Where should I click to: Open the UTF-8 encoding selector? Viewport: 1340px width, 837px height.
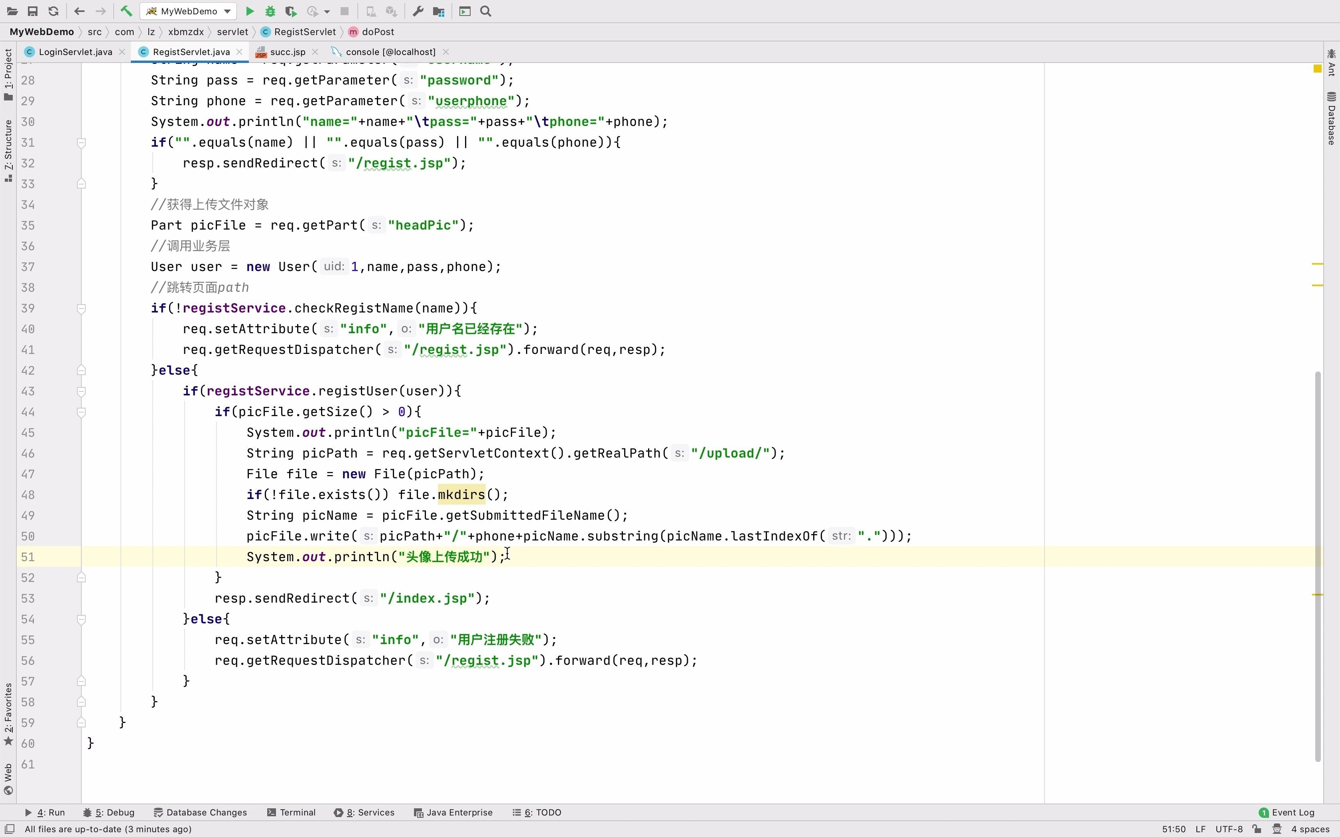[1229, 829]
